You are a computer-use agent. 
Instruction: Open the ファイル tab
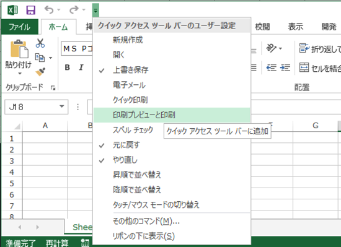[20, 27]
